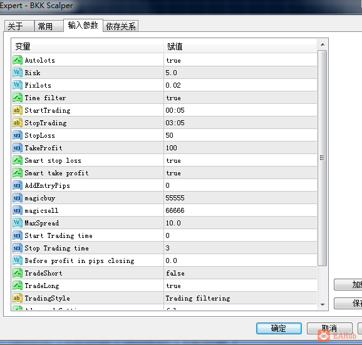Viewport: 362px width, 345px height.
Task: Click the StopTrading string type icon
Action: tap(18, 123)
